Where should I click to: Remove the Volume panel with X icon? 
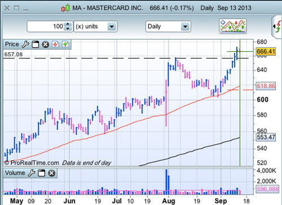point(51,173)
